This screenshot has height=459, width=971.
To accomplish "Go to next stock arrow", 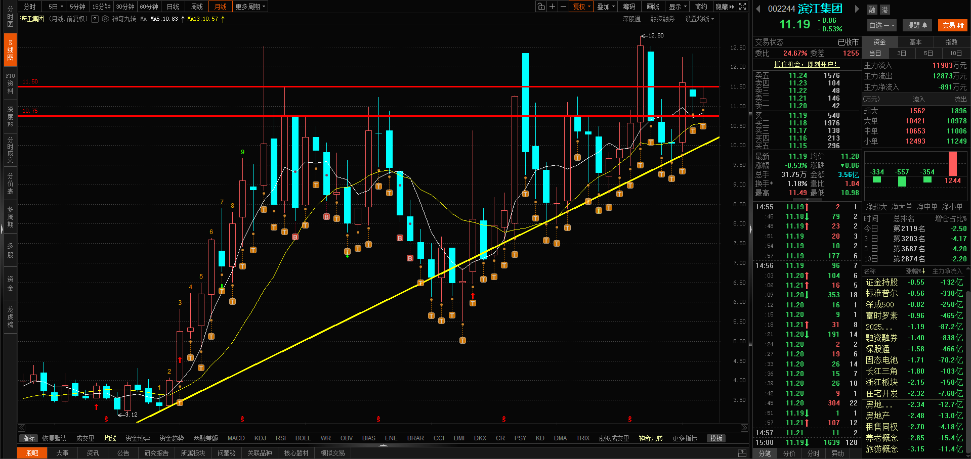I will coord(857,9).
